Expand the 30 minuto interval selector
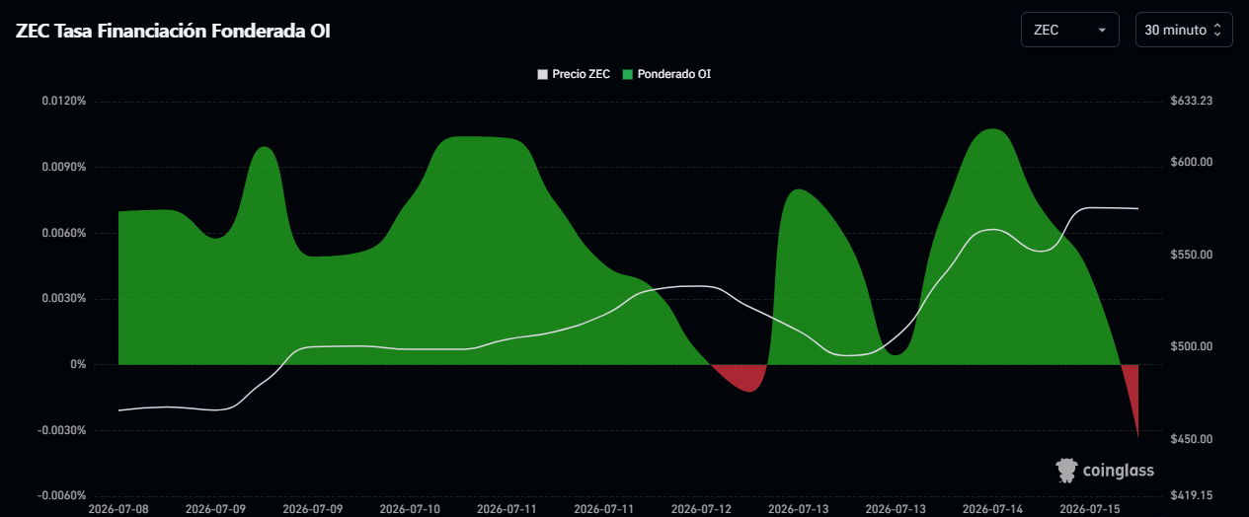 pos(1184,30)
